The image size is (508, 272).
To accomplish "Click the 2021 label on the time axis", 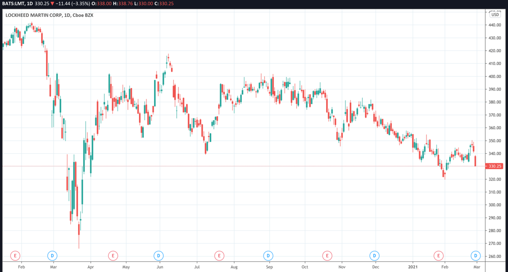I will tap(413, 267).
